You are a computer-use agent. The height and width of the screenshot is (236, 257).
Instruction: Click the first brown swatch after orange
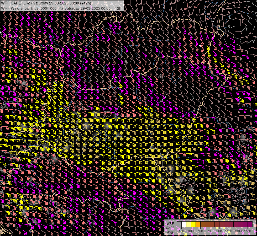pyautogui.click(x=203, y=224)
